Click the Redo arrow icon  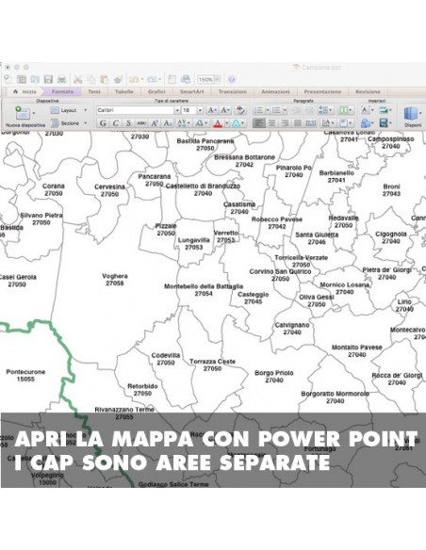tap(152, 80)
